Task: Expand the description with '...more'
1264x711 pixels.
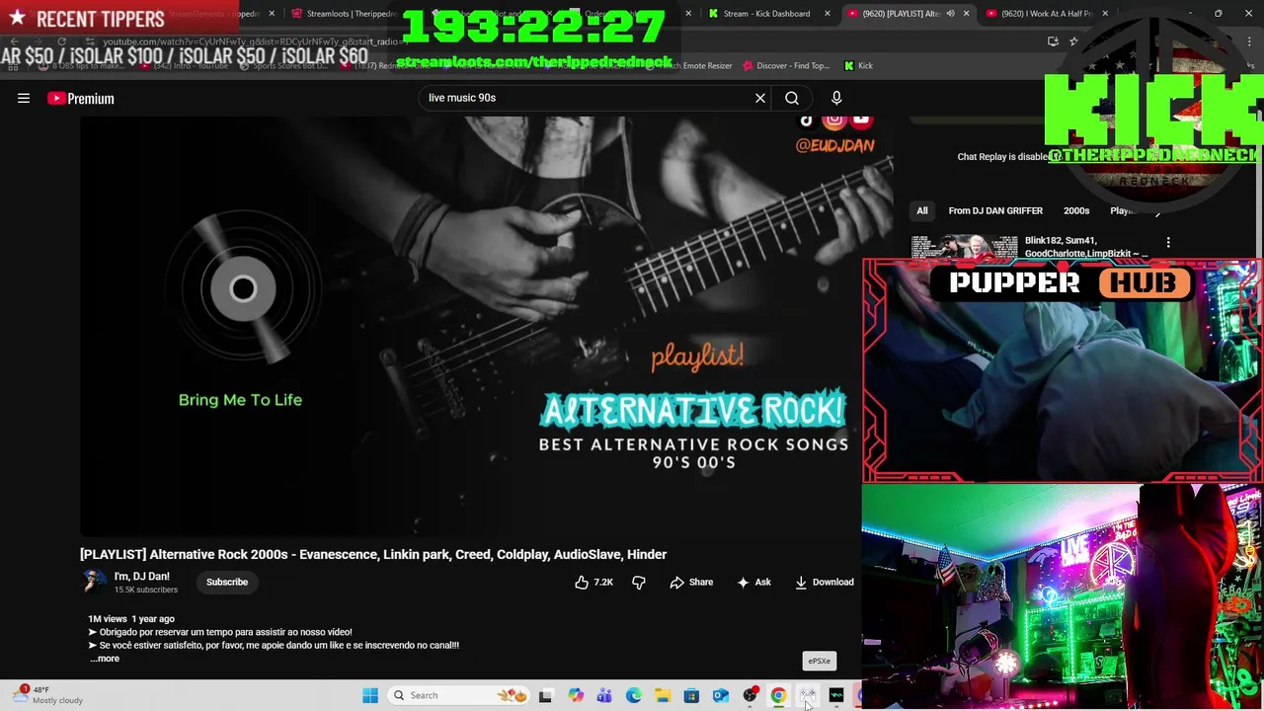Action: (105, 659)
